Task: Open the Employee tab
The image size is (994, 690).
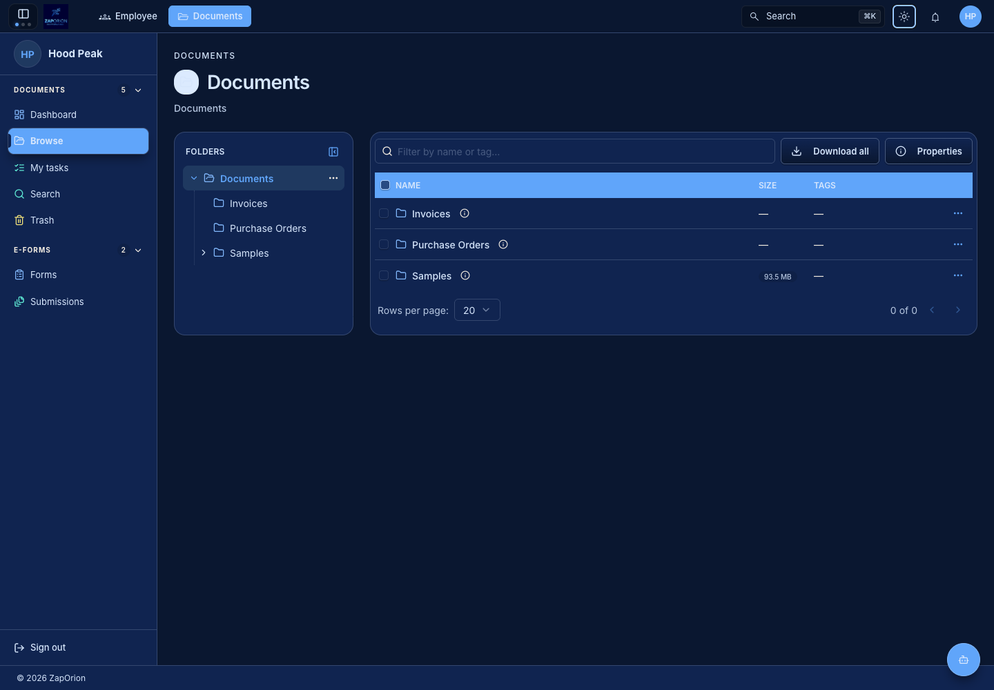Action: pyautogui.click(x=128, y=17)
